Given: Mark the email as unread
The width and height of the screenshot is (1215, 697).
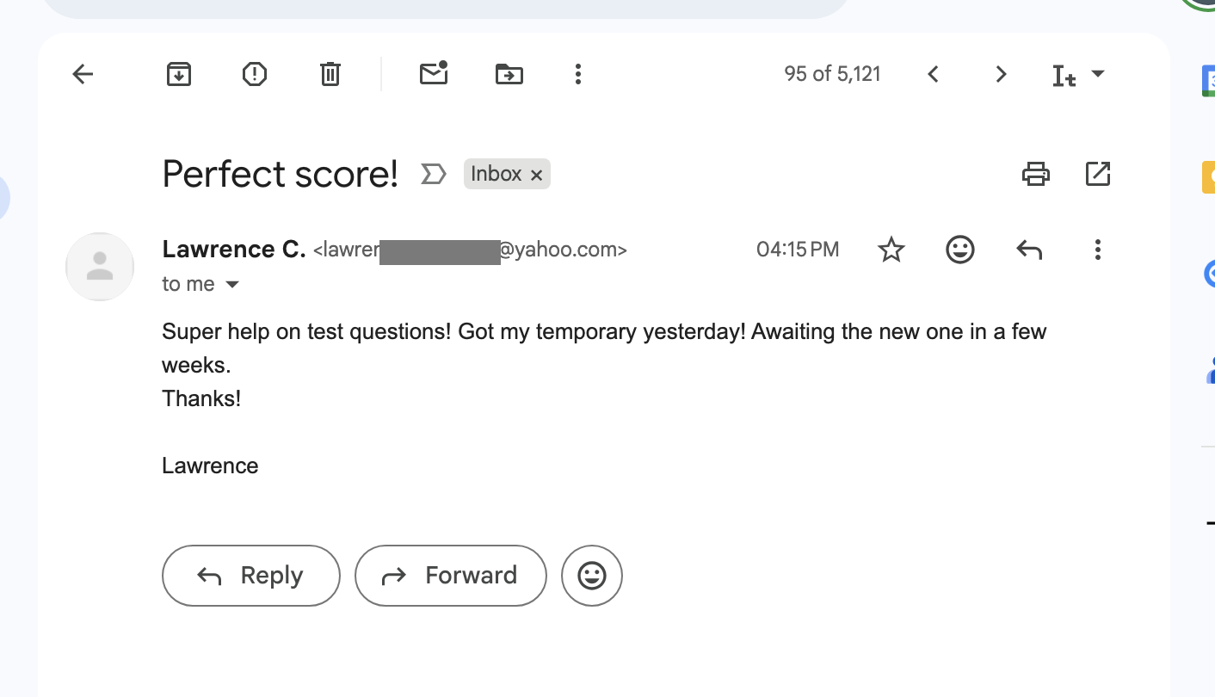Looking at the screenshot, I should (x=434, y=74).
